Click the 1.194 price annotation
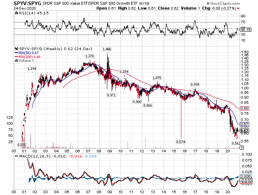 [32, 69]
